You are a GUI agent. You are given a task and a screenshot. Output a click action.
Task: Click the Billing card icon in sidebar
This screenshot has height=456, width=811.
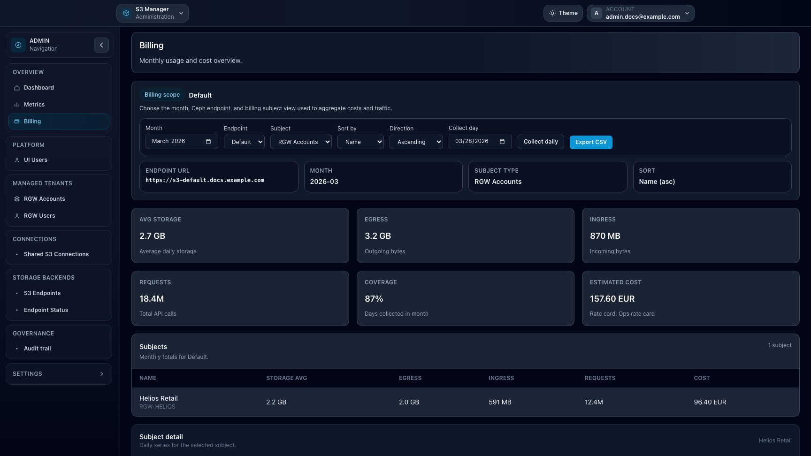(x=16, y=121)
